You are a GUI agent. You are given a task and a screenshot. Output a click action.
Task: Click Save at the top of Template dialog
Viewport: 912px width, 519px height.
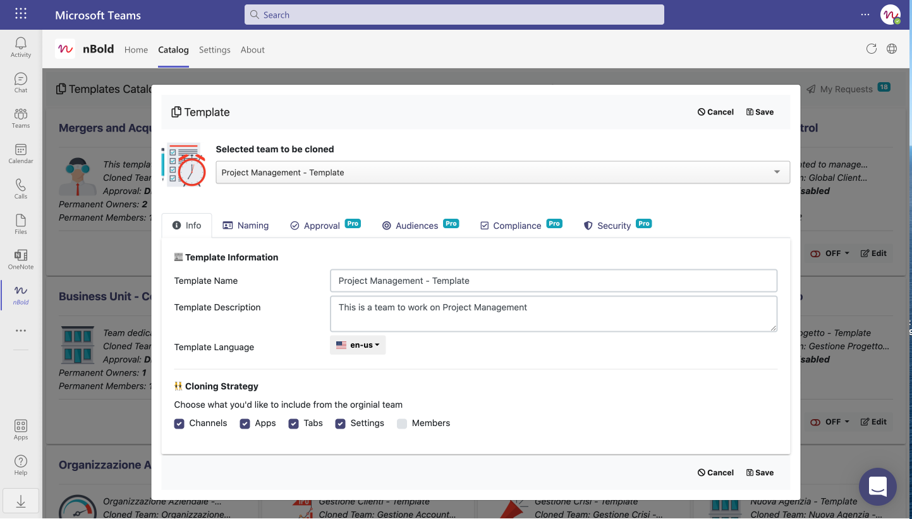[760, 112]
